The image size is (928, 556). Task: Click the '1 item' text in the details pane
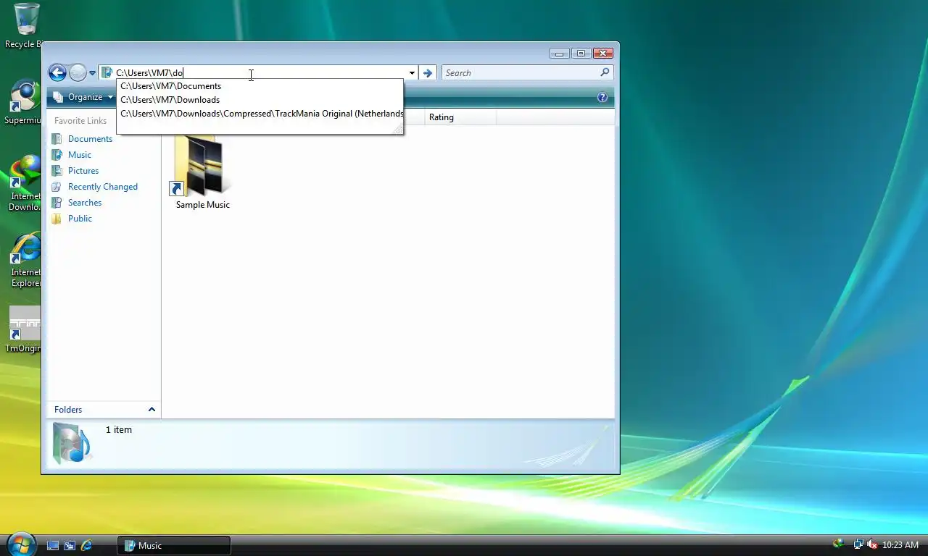(119, 430)
